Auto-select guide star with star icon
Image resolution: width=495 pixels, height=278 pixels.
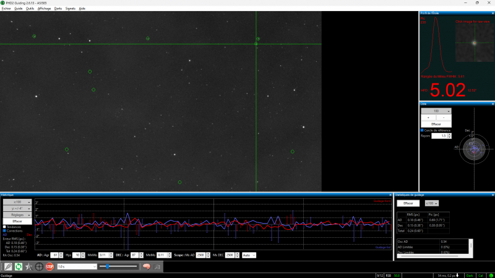click(28, 267)
